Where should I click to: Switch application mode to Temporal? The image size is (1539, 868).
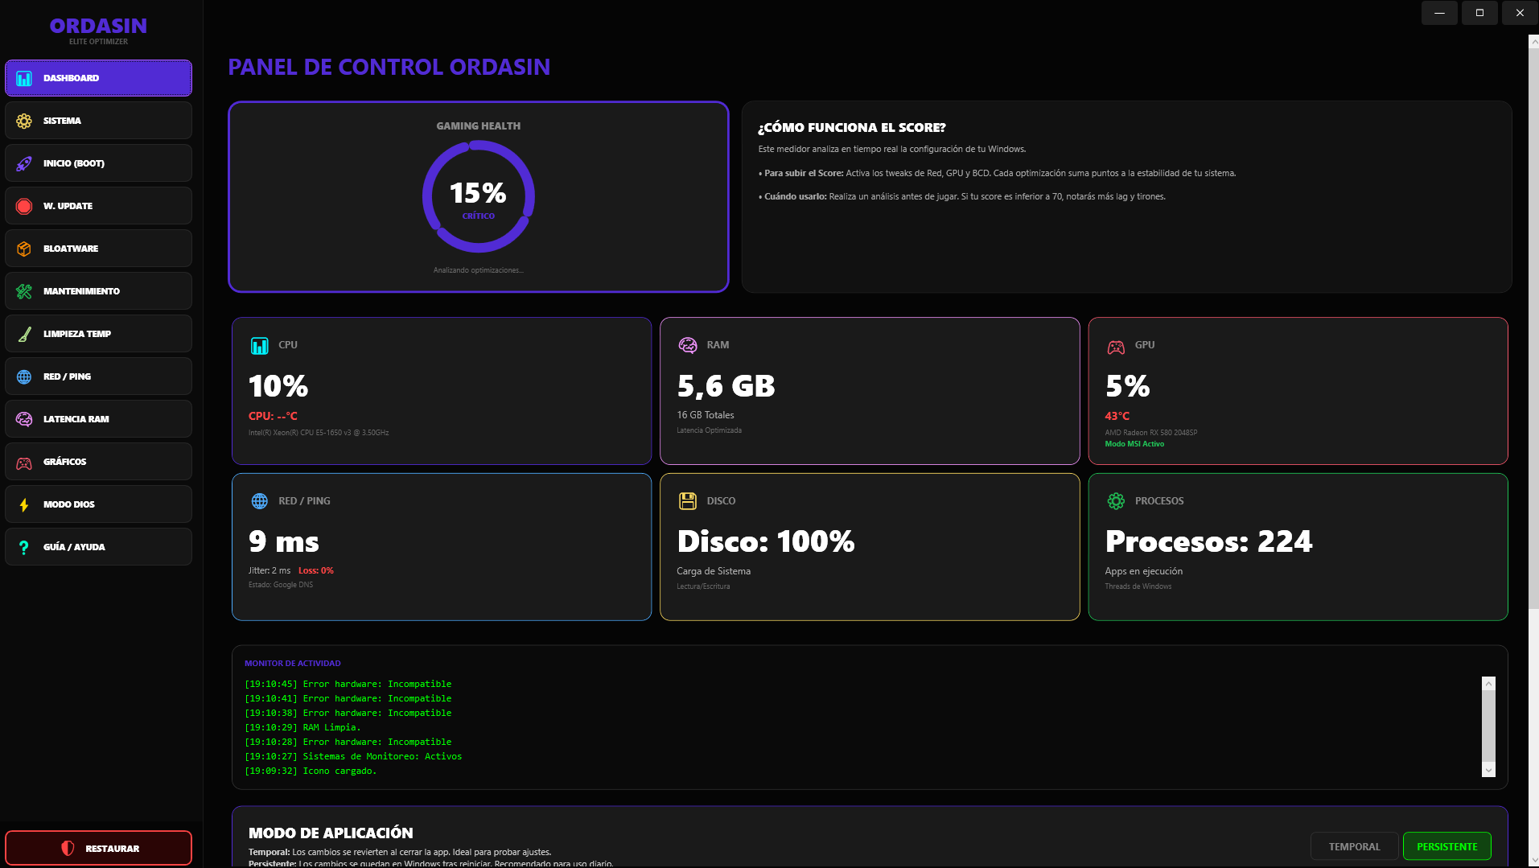(1354, 846)
